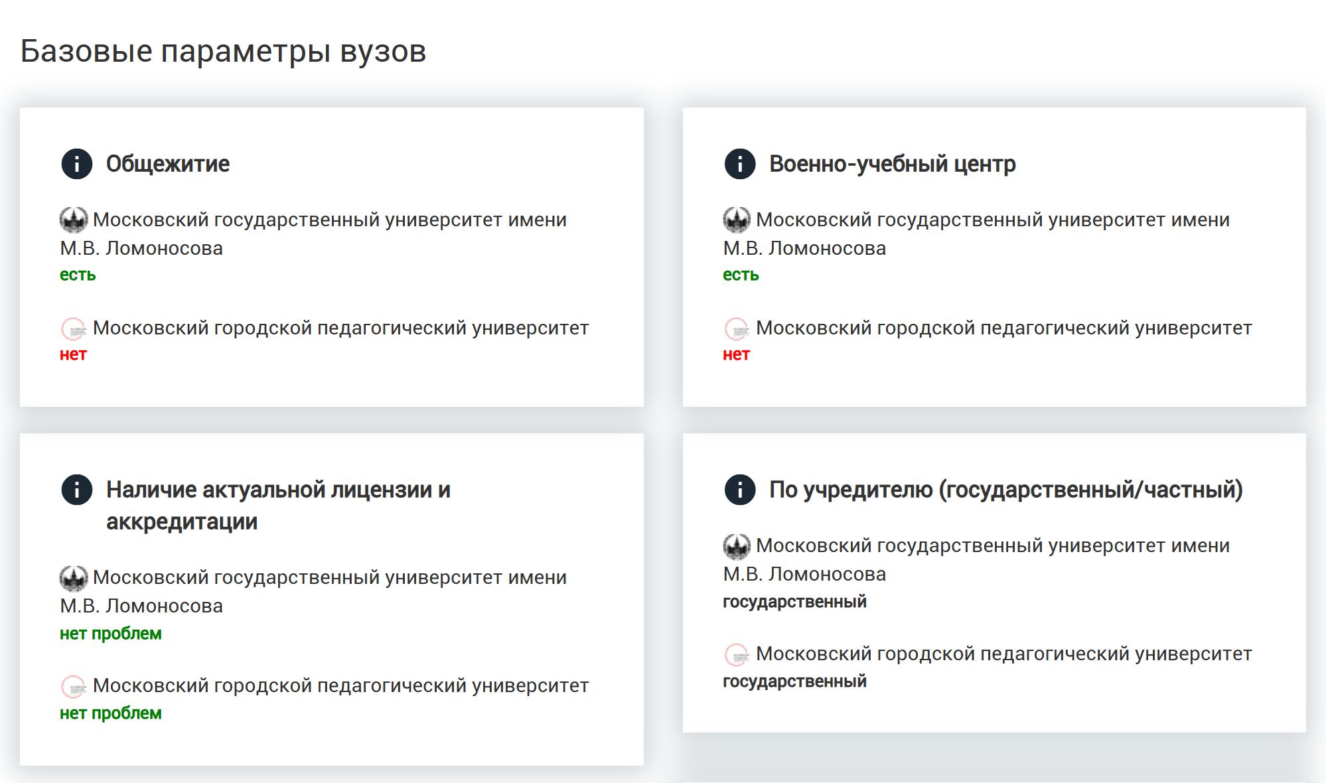Click МГПУ logo in По учредителю card
Viewport: 1326px width, 783px height.
[737, 654]
